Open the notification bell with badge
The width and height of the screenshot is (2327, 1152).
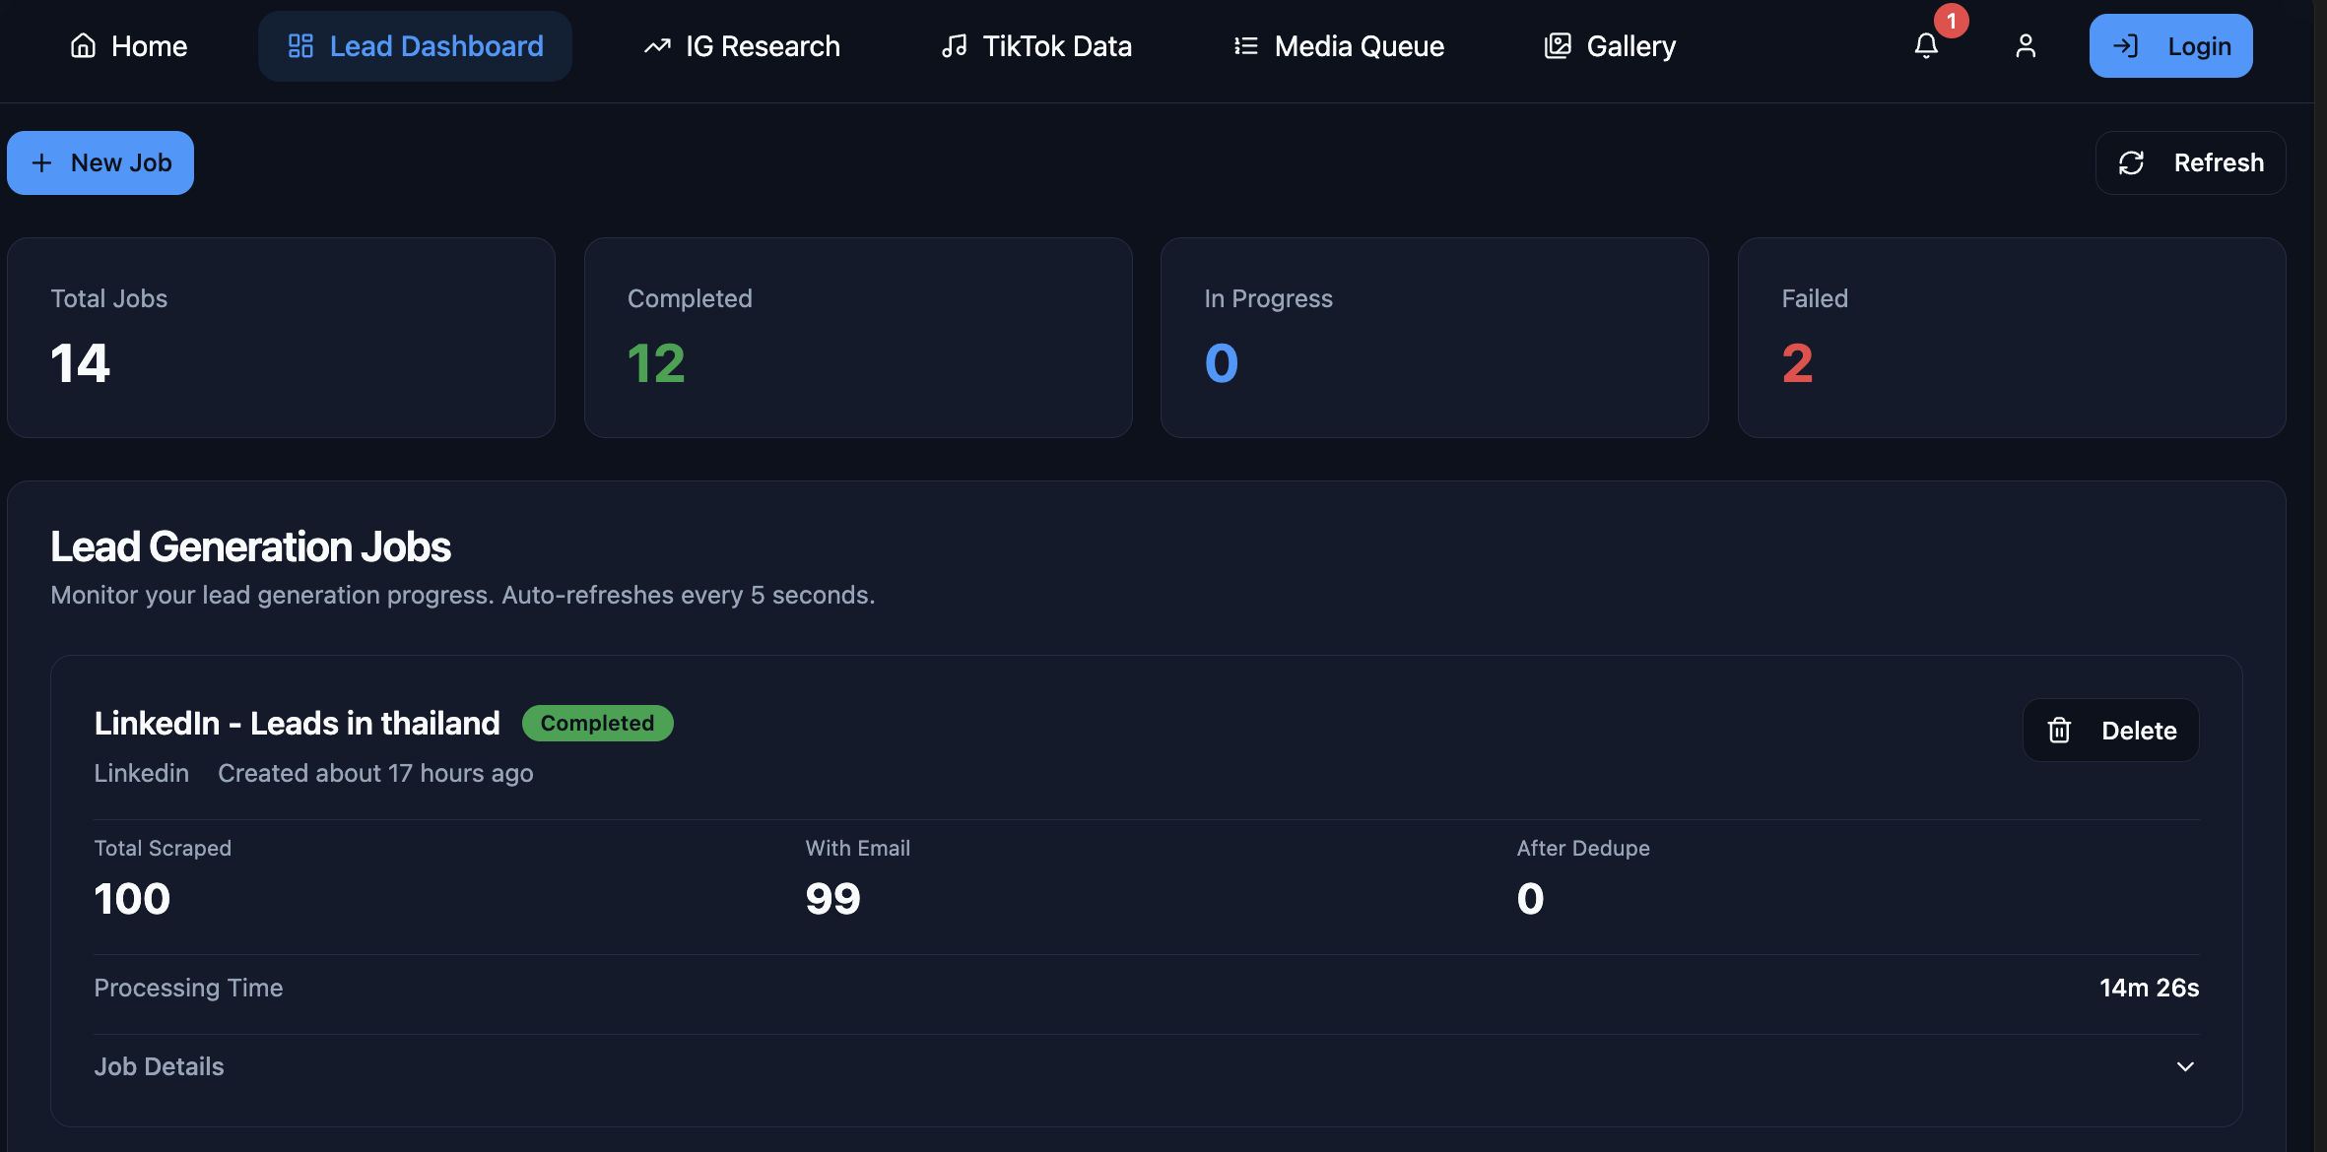(x=1926, y=47)
